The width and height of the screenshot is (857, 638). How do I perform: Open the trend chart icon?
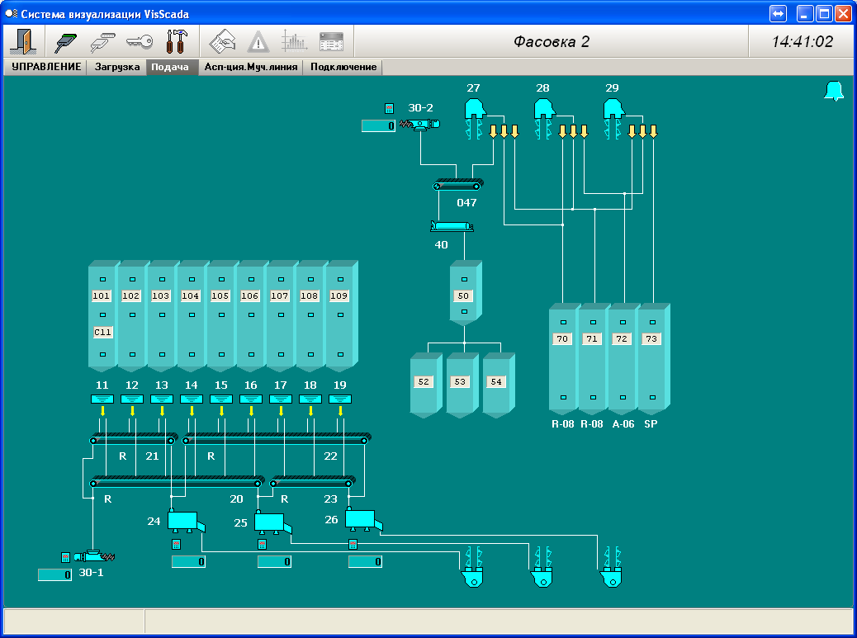click(294, 41)
